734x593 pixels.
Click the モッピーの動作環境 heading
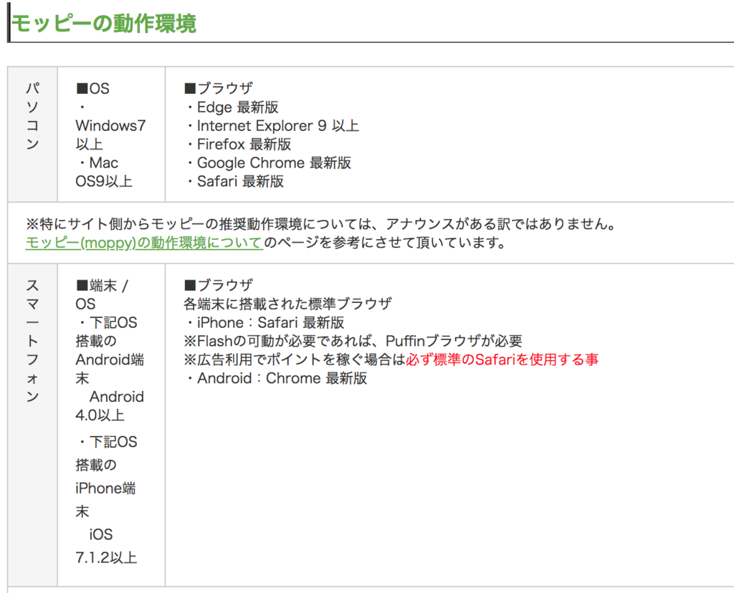coord(103,24)
